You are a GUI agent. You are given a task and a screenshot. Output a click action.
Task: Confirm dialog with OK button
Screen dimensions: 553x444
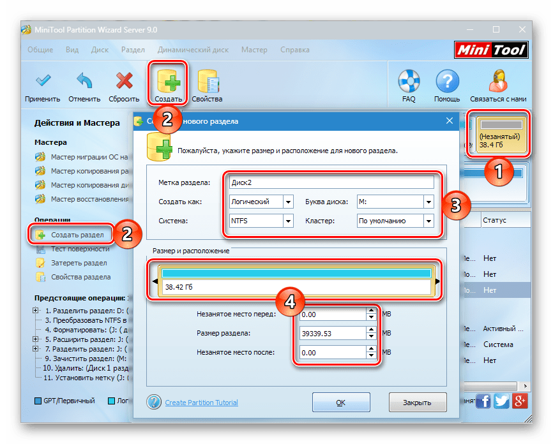341,402
